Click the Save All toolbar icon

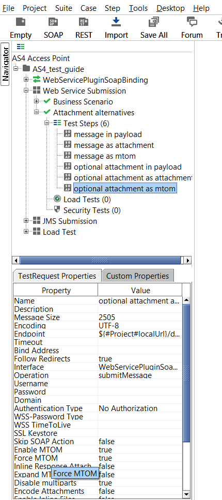coord(154,22)
